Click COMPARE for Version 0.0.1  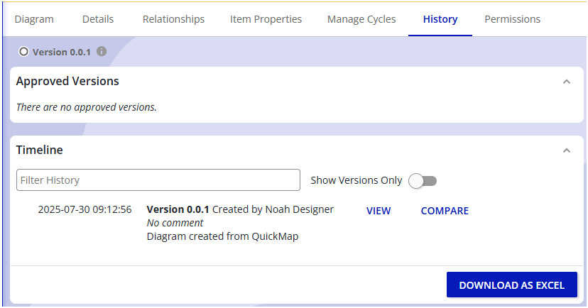pos(445,211)
